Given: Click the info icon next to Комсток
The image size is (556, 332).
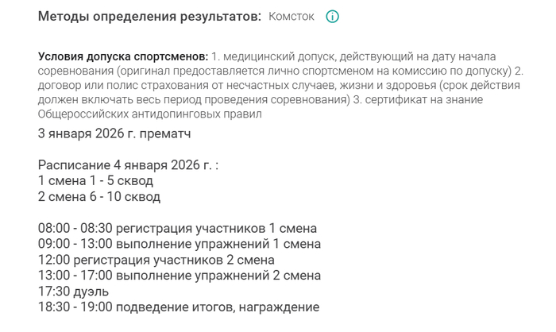Looking at the screenshot, I should click(x=333, y=17).
